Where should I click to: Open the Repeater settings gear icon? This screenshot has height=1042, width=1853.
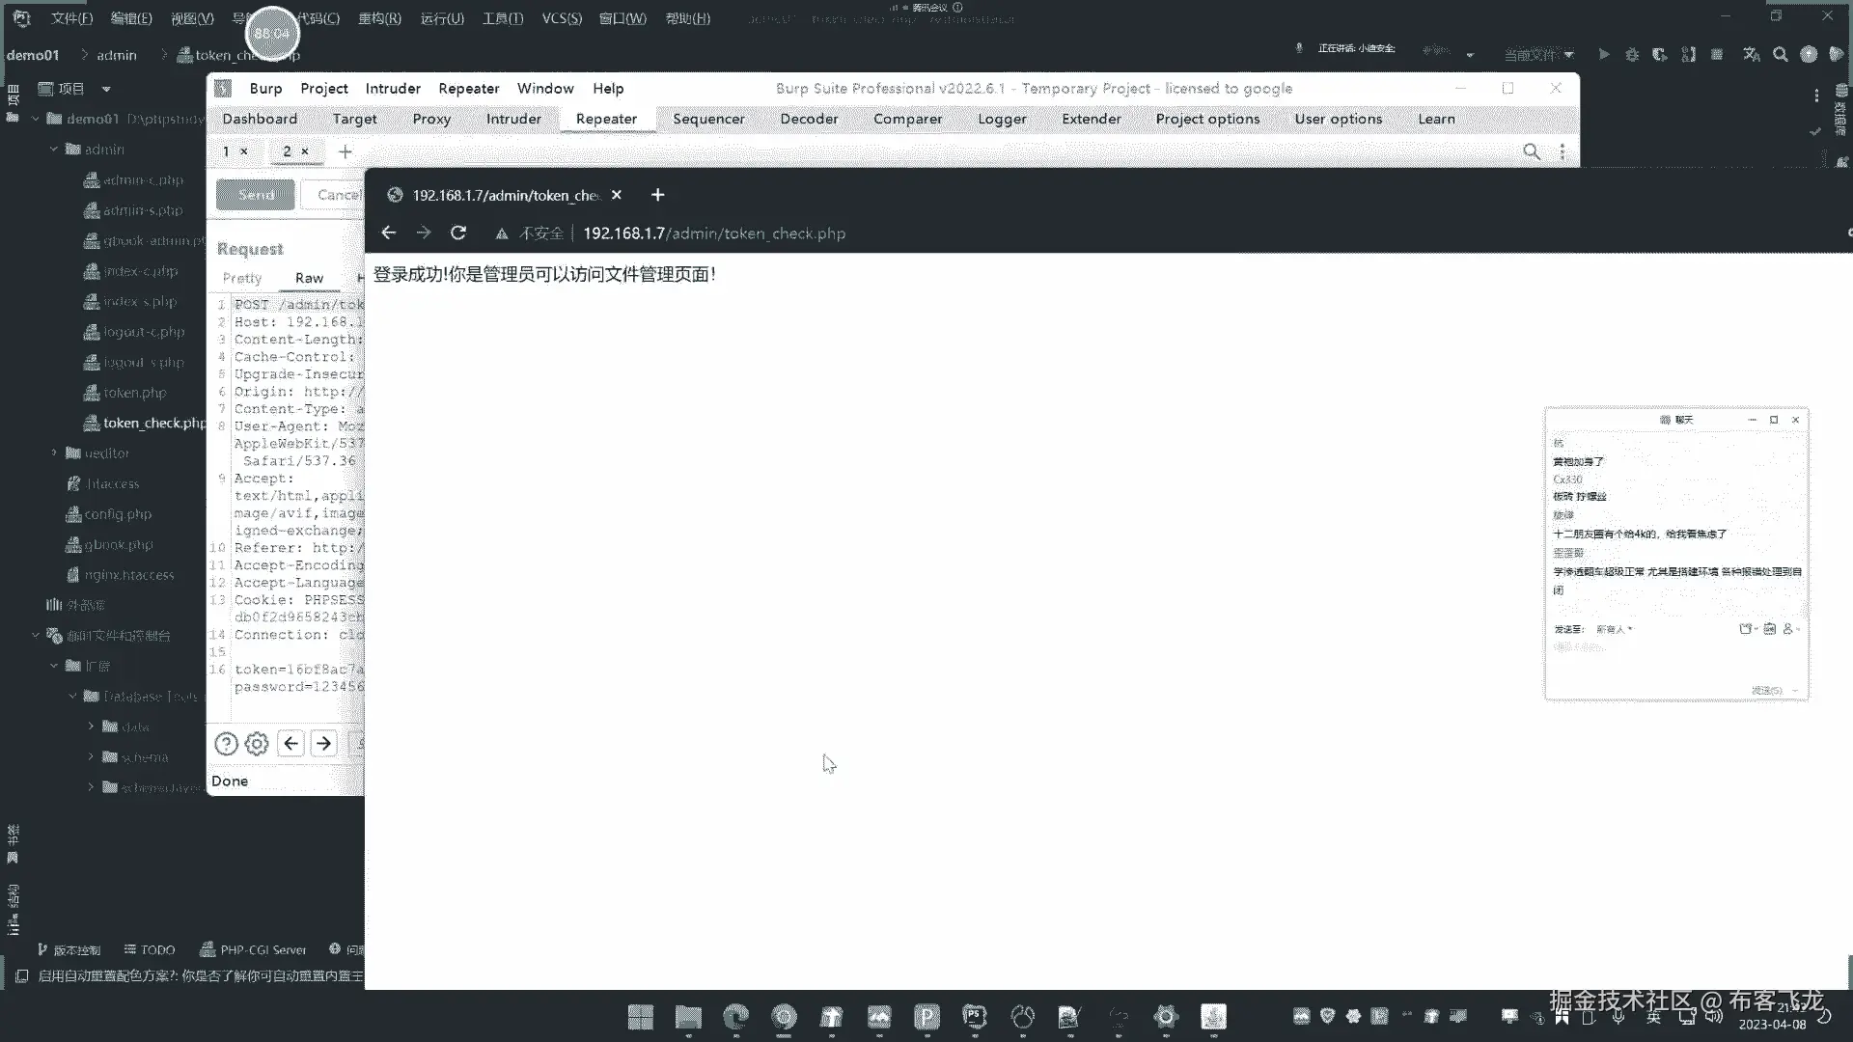tap(257, 744)
